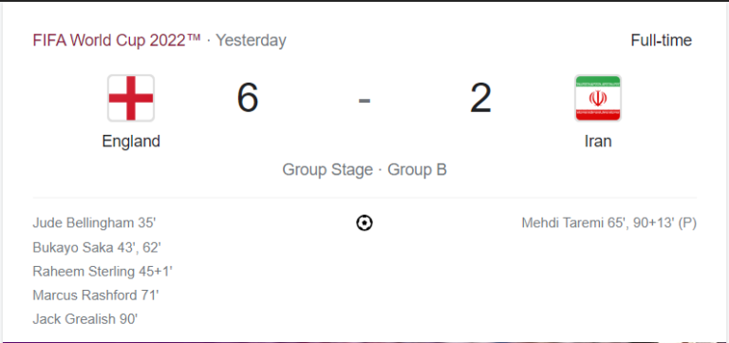The height and width of the screenshot is (343, 729).
Task: Click the Iran flag icon
Action: pyautogui.click(x=598, y=98)
